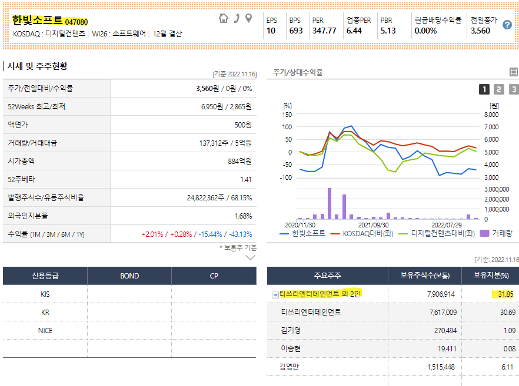Image resolution: width=519 pixels, height=386 pixels.
Task: Toggle the KOSDAQ대비(좌) red legend line
Action: coord(362,233)
